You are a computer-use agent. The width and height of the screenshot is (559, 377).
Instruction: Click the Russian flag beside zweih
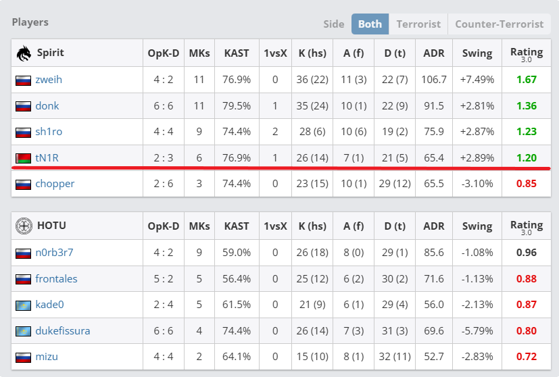(x=24, y=80)
